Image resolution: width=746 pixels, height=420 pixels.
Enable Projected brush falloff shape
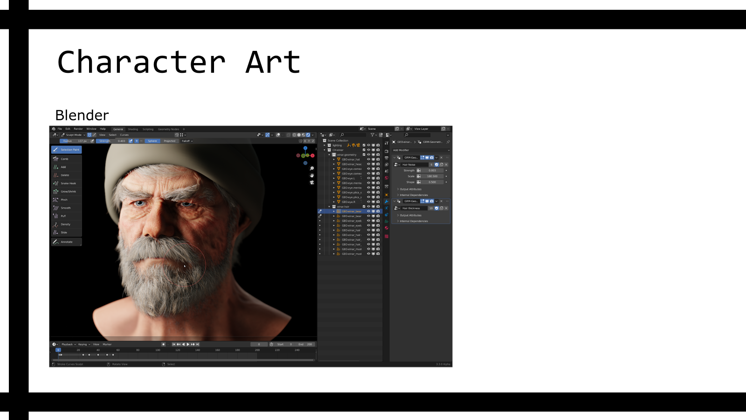(x=170, y=141)
